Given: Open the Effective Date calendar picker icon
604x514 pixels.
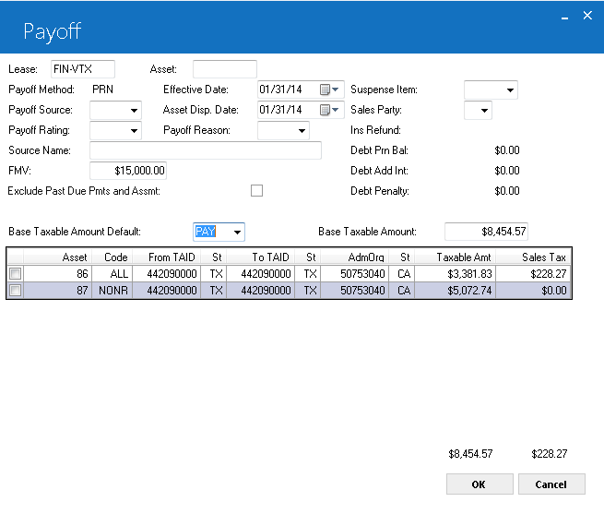Looking at the screenshot, I should coord(330,90).
